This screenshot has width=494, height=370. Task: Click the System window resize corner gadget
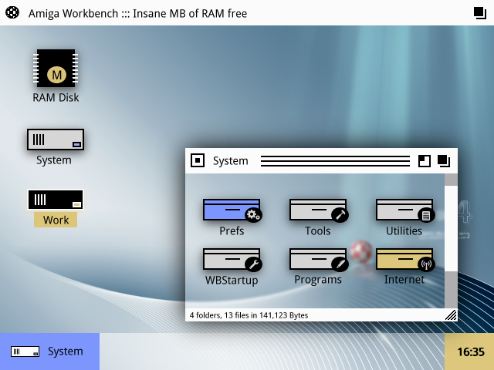[x=451, y=315]
